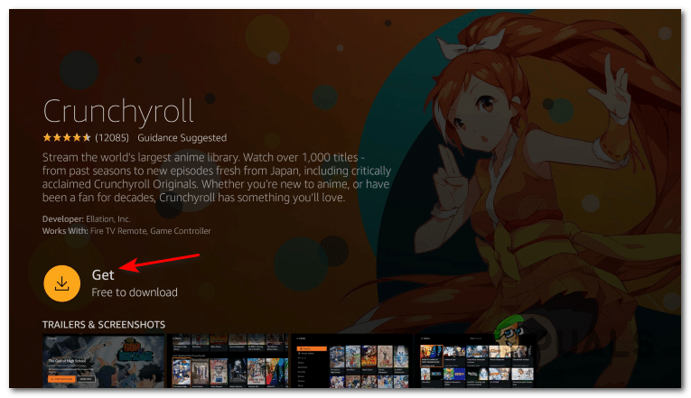This screenshot has height=398, width=691.
Task: Click the TRAILERS & SCREENSHOTS heading
Action: tap(104, 325)
